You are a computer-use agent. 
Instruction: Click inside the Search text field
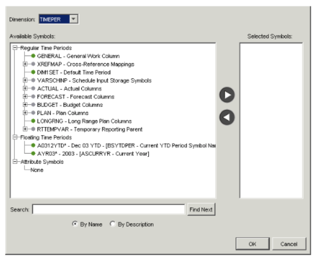(x=108, y=210)
